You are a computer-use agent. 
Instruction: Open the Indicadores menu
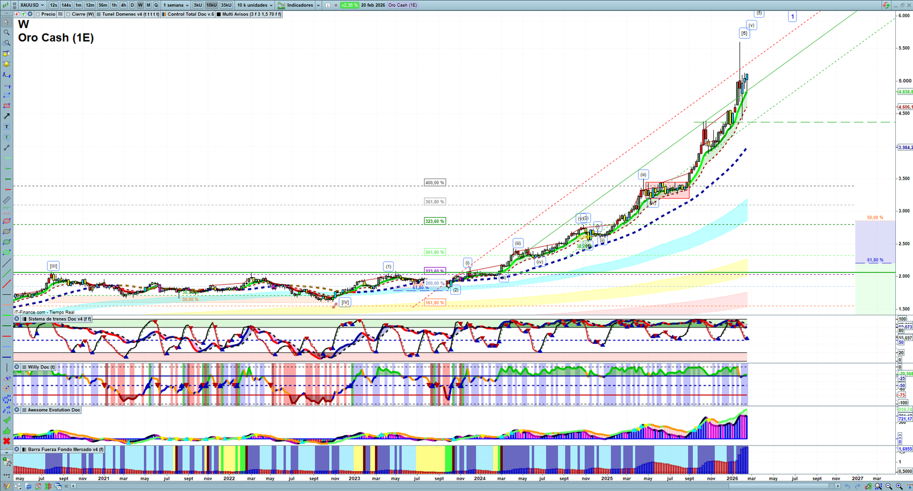coord(299,5)
